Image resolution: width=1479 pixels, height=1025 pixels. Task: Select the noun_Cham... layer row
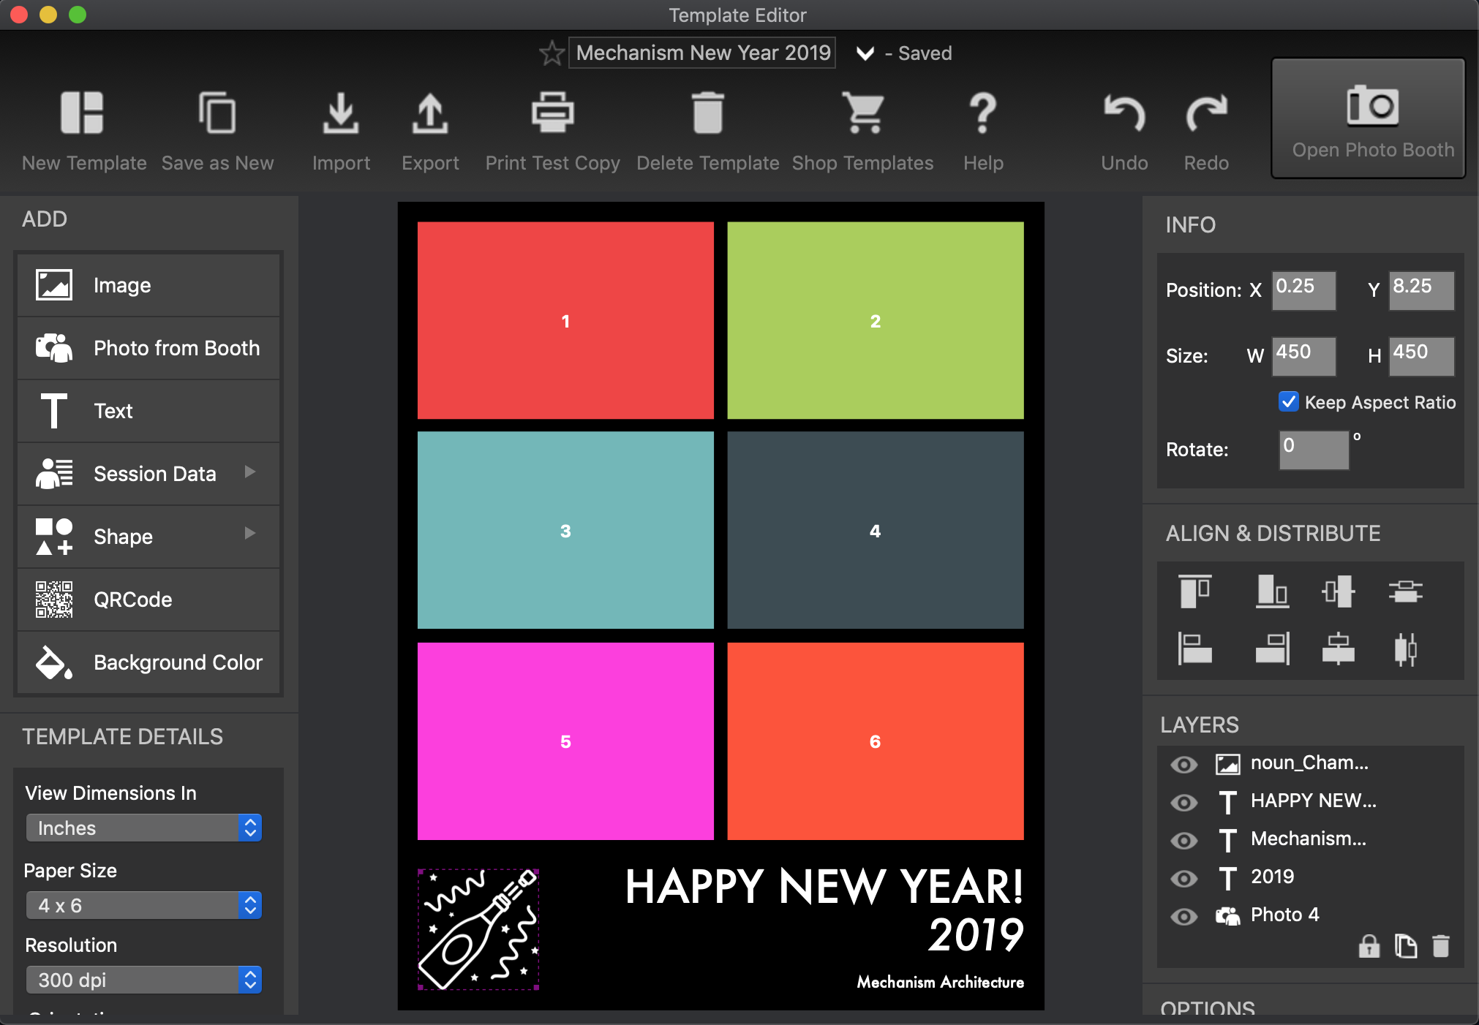[x=1311, y=763]
